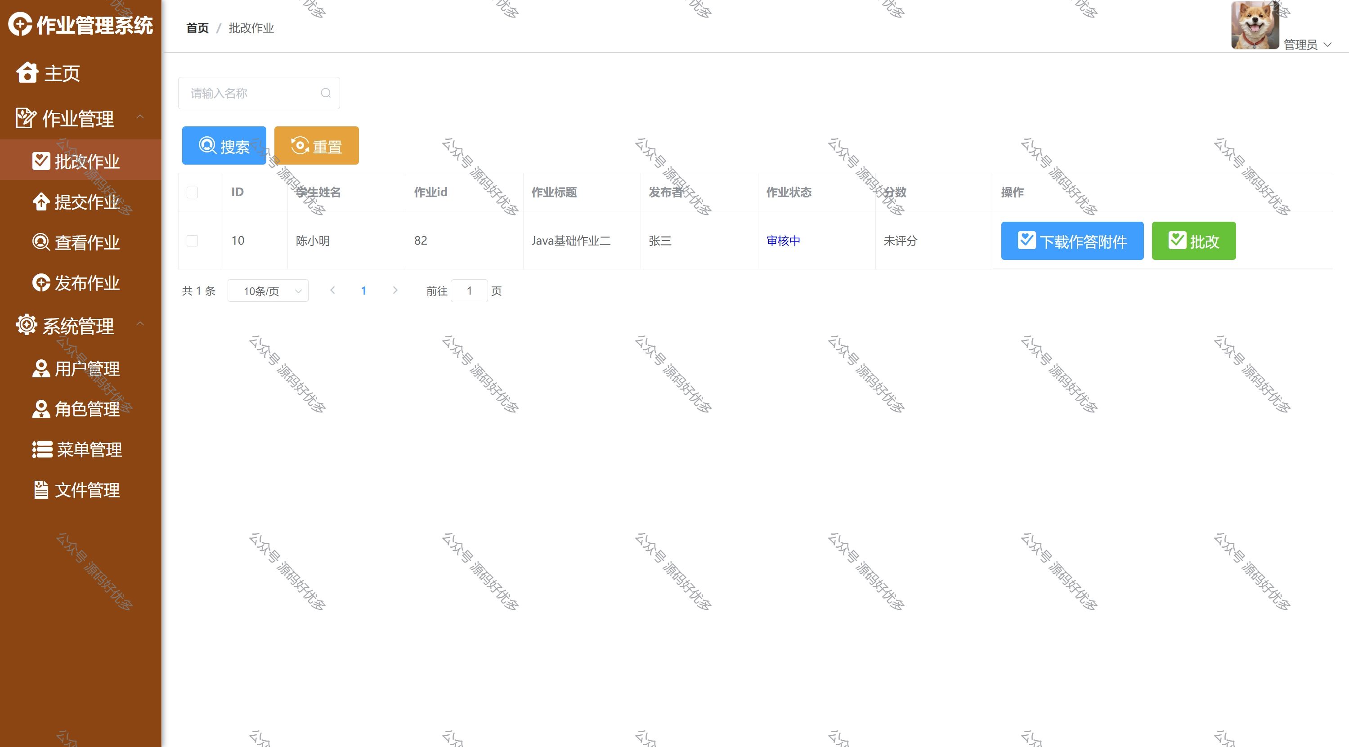Click the orange 重置 button

coord(316,146)
